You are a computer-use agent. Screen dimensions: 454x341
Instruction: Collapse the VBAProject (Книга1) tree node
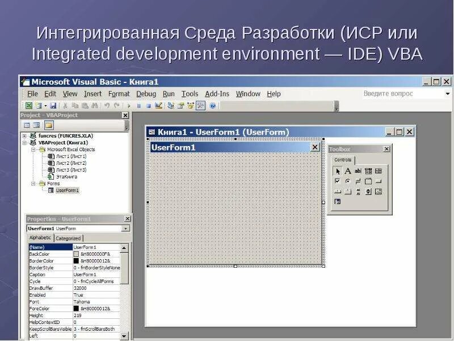tap(24, 143)
